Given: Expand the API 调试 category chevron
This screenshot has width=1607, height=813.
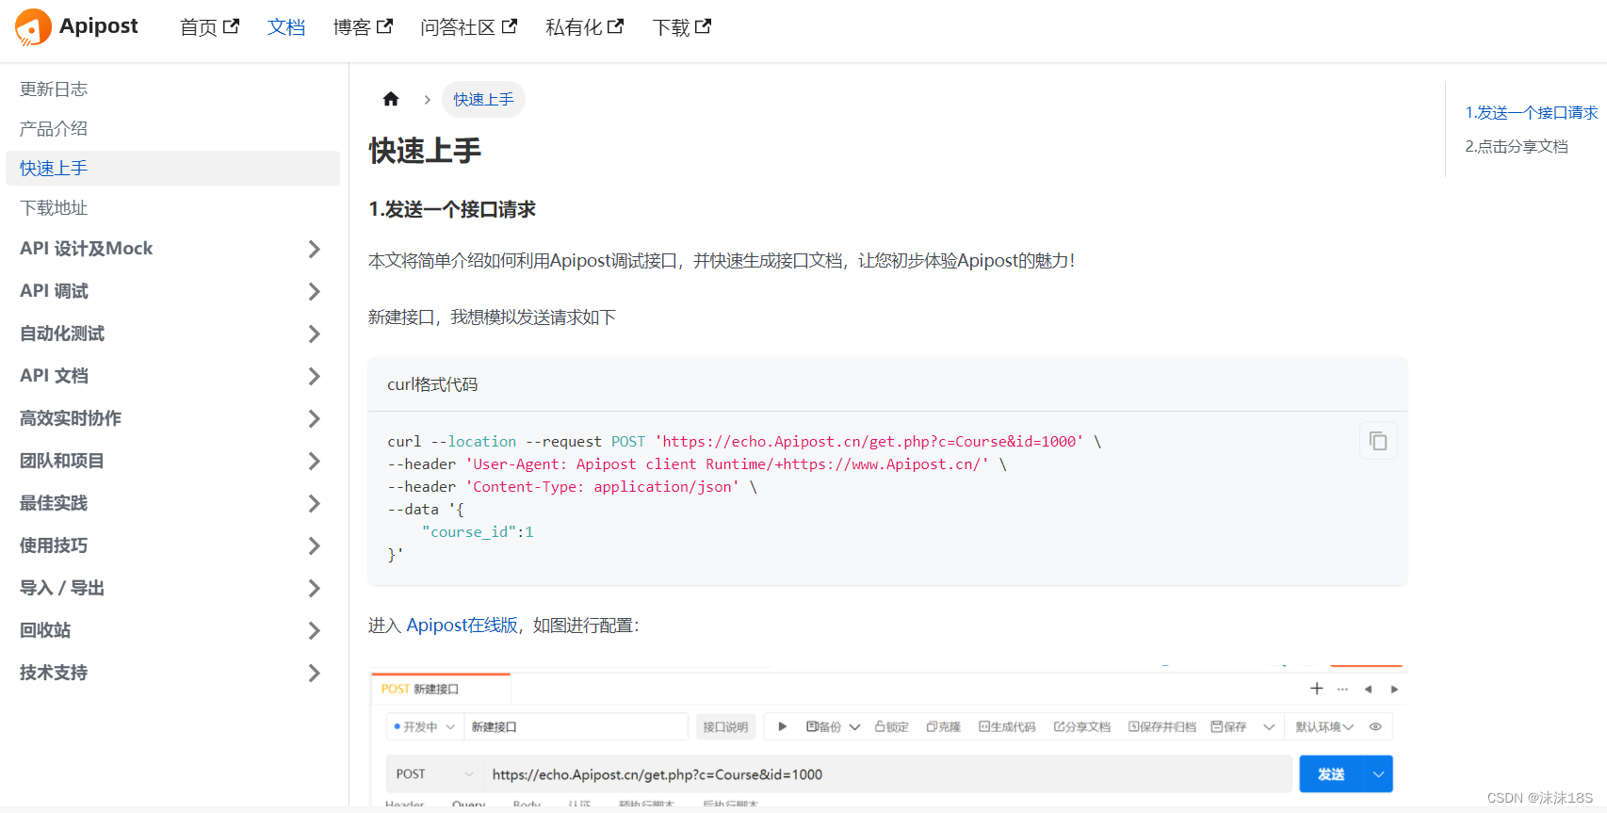Looking at the screenshot, I should point(315,291).
